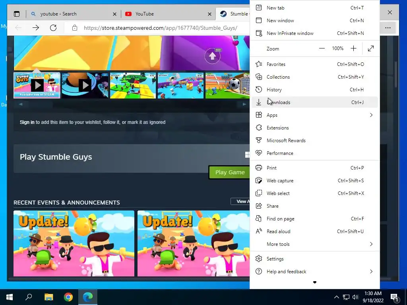Click the Downloads arrow icon
Viewport: 407px width, 305px height.
point(258,102)
